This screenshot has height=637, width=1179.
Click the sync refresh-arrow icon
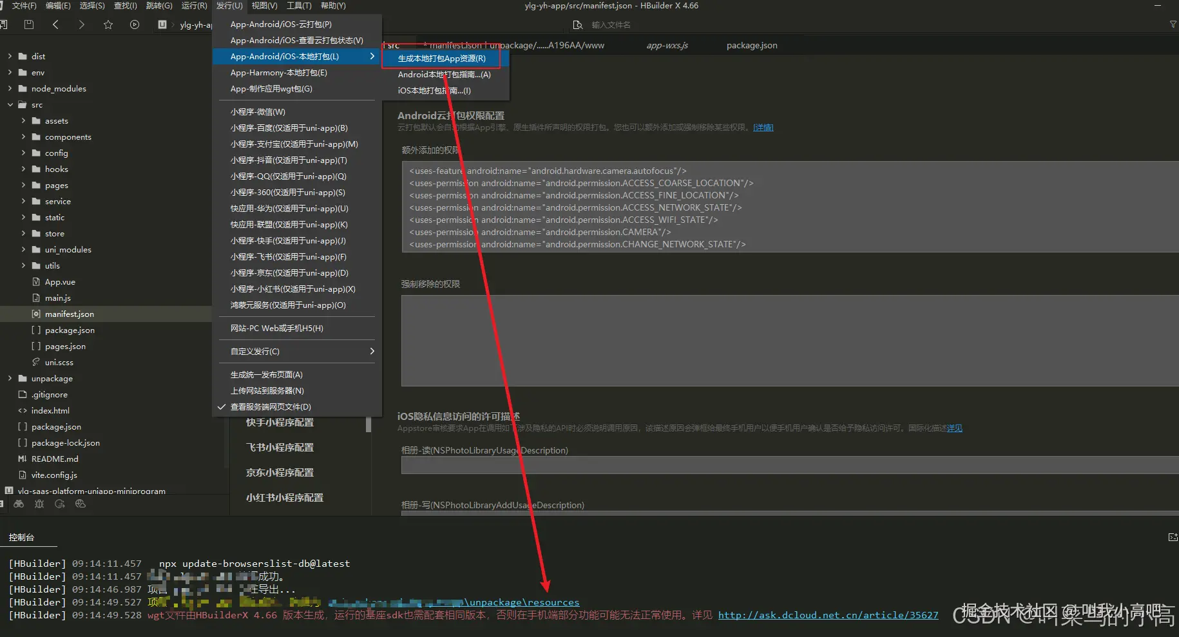60,504
